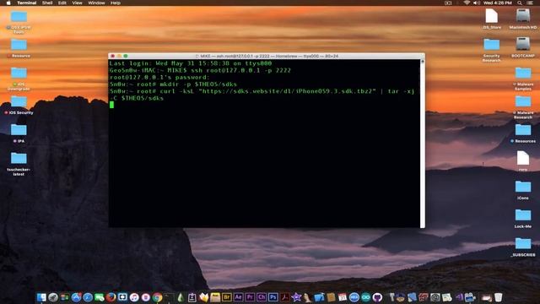The image size is (540, 304).
Task: Open Spotlight search magnifier
Action: click(x=520, y=3)
